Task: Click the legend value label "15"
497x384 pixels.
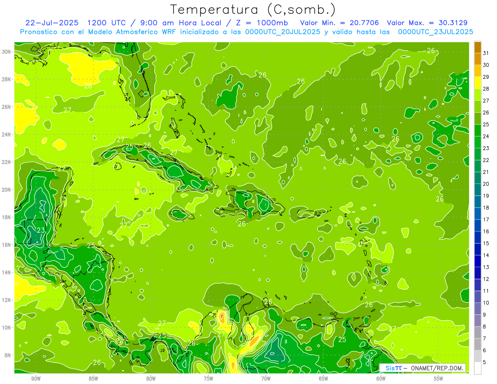Action: [486, 244]
